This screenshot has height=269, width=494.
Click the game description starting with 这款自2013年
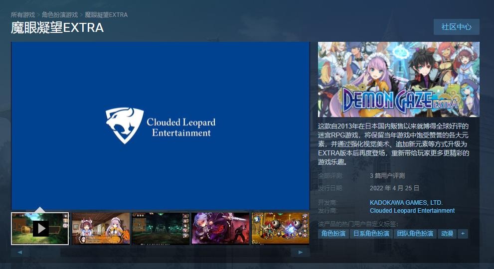click(x=393, y=144)
